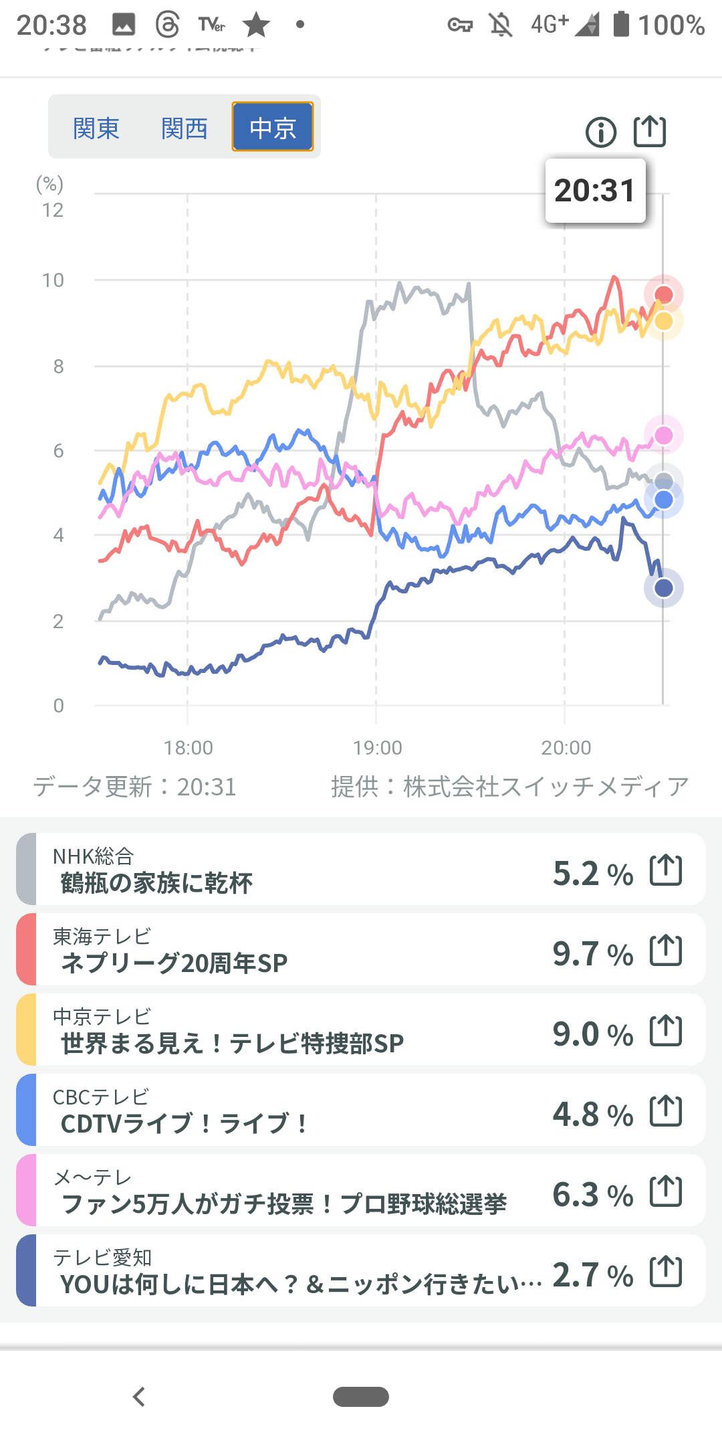Screen dimensions: 722x1445
Task: Share the メ〜テレ rating row
Action: 666,1191
